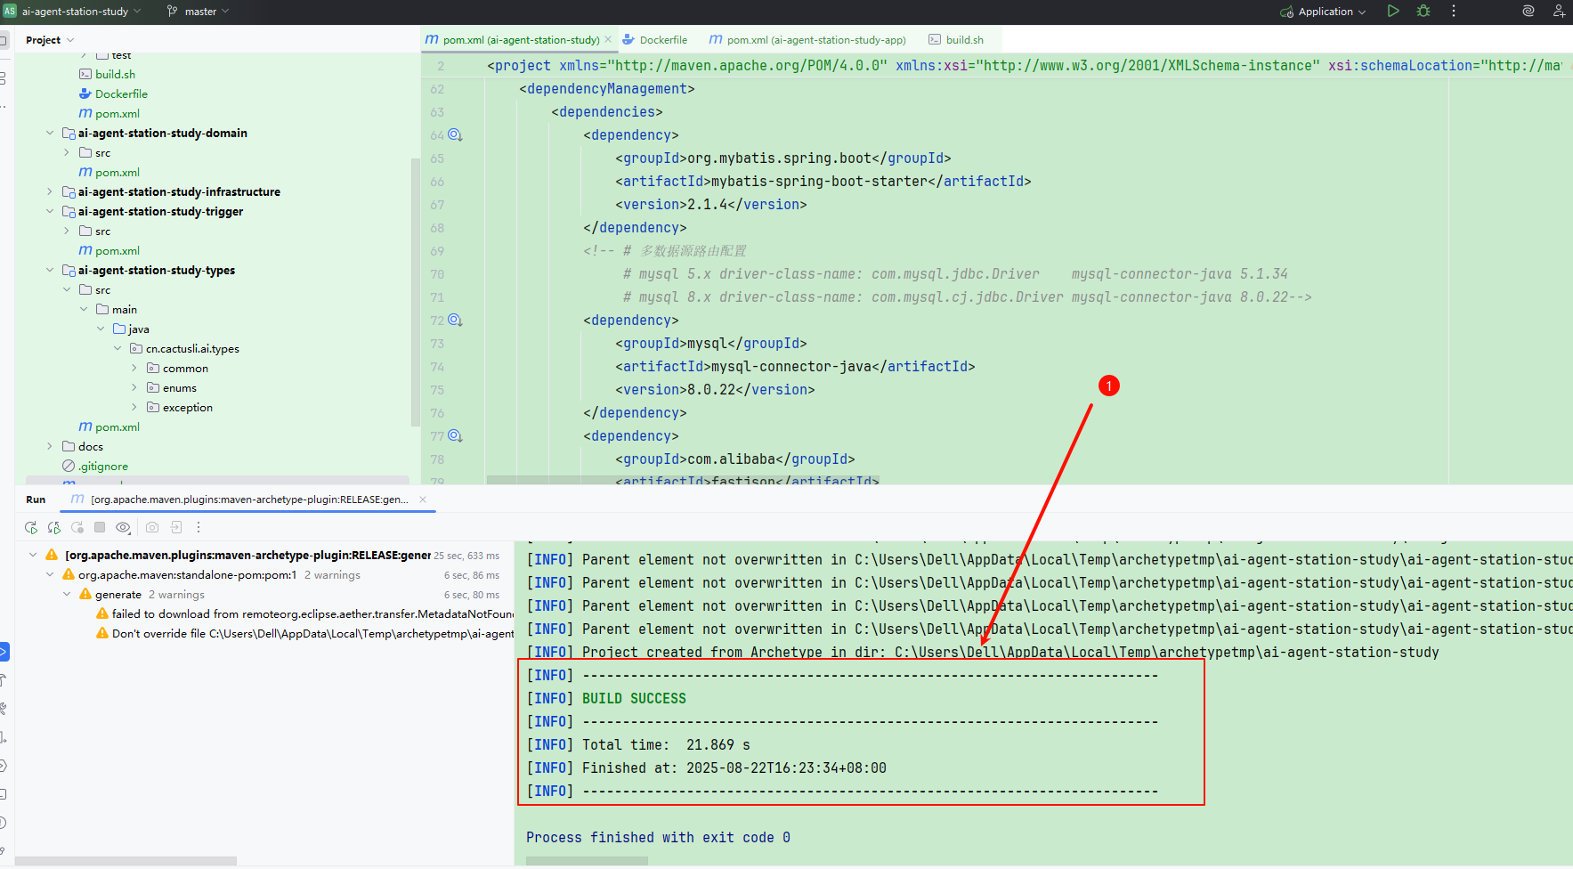Collapse the generate warnings node
The height and width of the screenshot is (869, 1573).
click(x=67, y=594)
